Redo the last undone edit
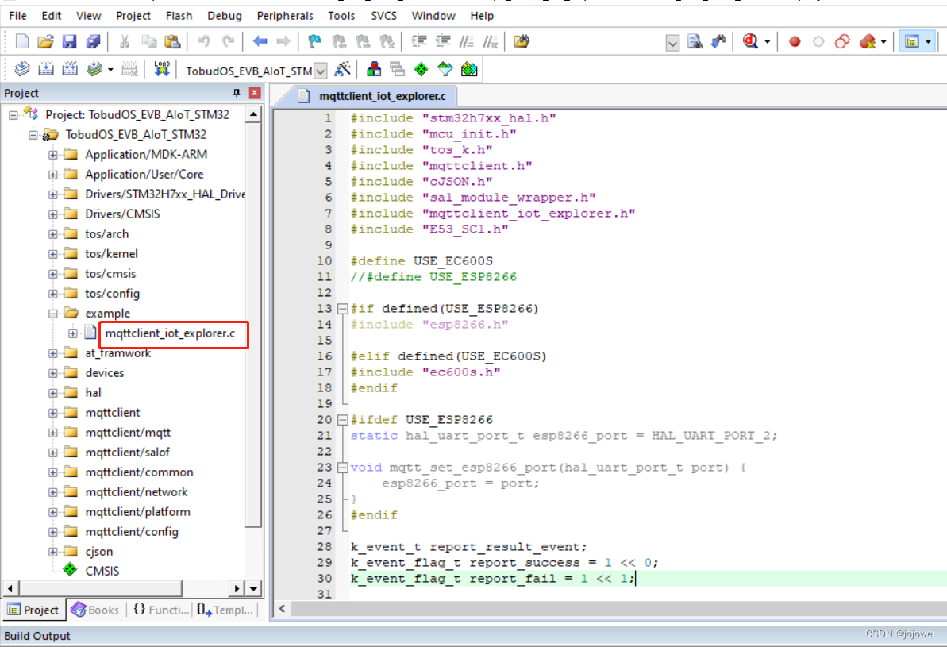Image resolution: width=947 pixels, height=647 pixels. 229,41
